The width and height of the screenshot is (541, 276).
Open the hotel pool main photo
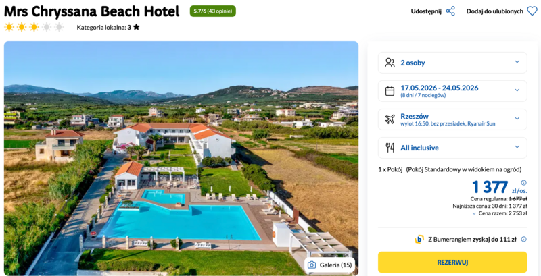coord(181,159)
